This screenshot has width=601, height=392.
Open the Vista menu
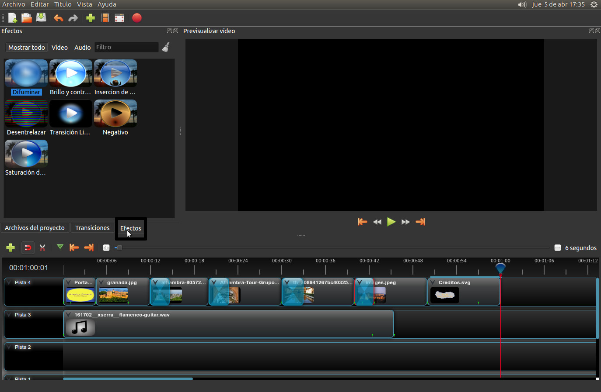coord(84,4)
